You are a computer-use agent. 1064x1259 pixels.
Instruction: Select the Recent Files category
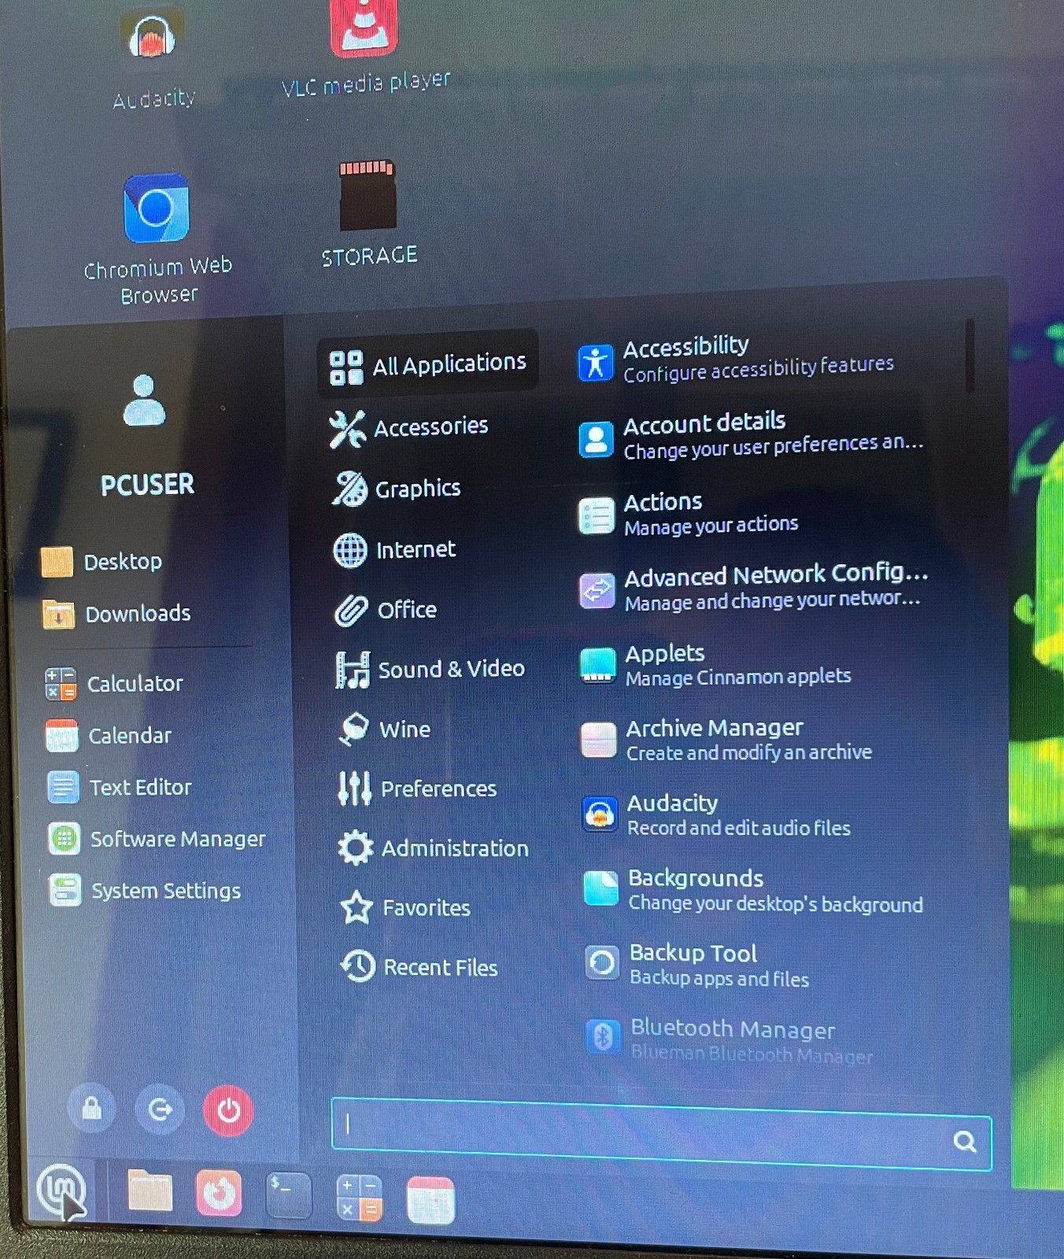pyautogui.click(x=419, y=967)
